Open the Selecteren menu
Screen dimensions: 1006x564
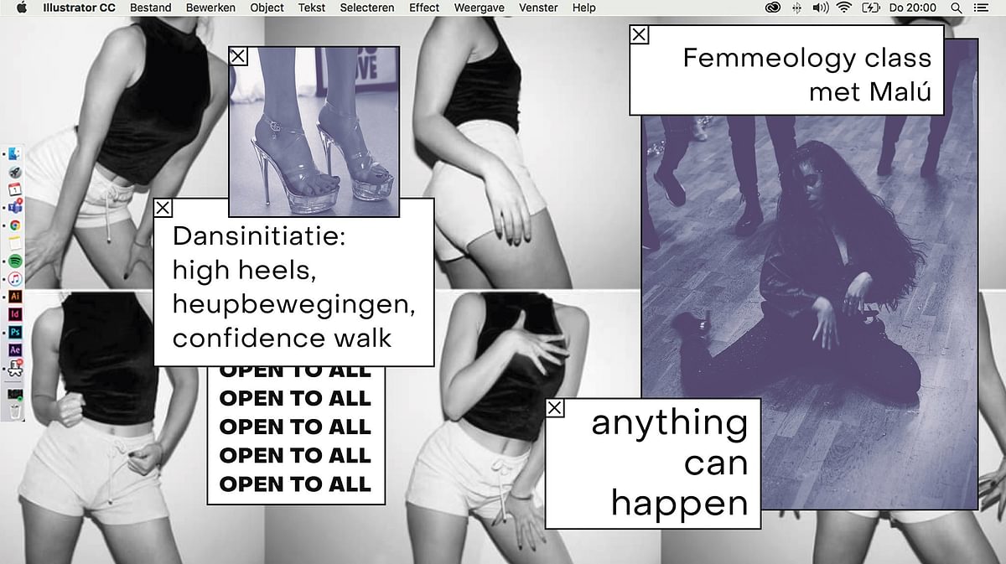367,8
